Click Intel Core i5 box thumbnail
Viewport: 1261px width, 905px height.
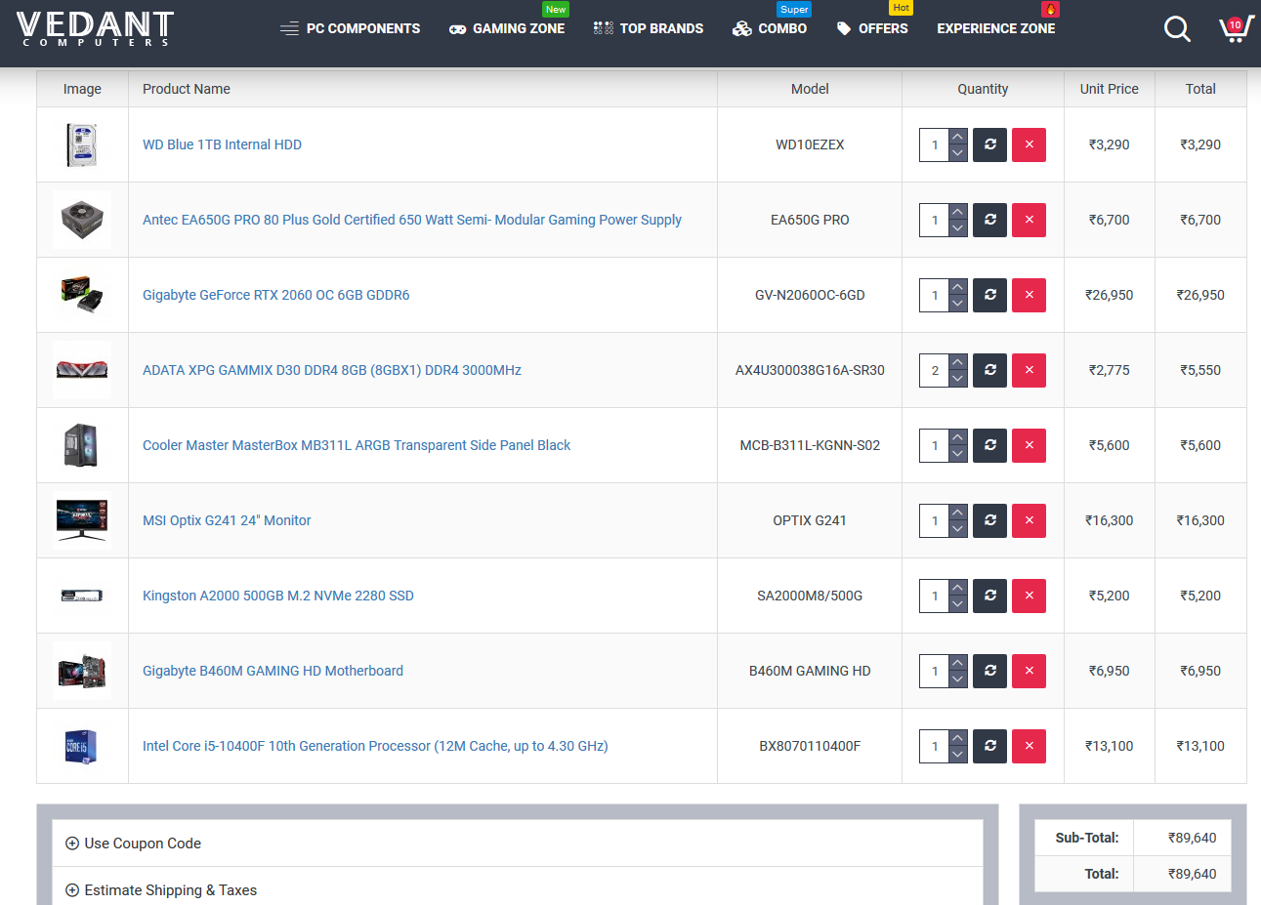[82, 746]
